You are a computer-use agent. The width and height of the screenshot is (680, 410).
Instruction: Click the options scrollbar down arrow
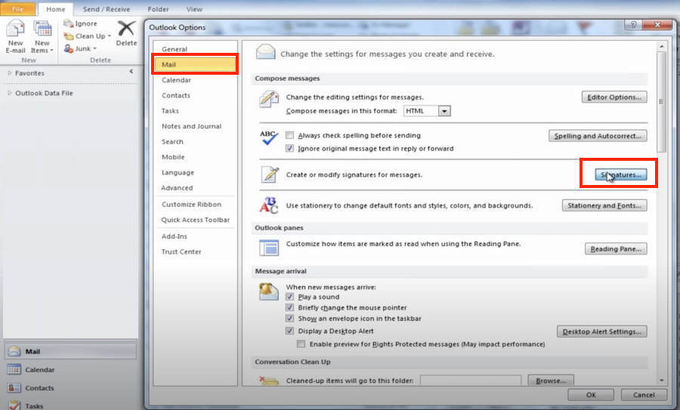tap(662, 380)
